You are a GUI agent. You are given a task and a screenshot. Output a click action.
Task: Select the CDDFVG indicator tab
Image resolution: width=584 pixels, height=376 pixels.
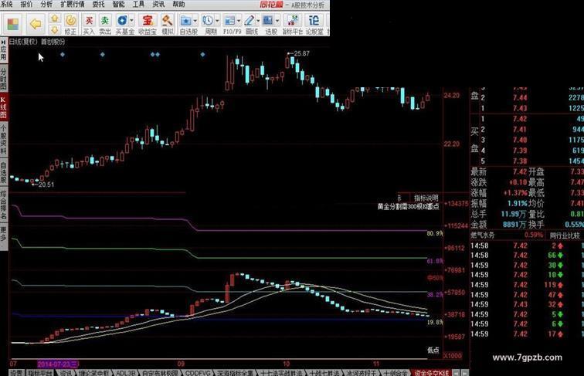click(x=198, y=373)
